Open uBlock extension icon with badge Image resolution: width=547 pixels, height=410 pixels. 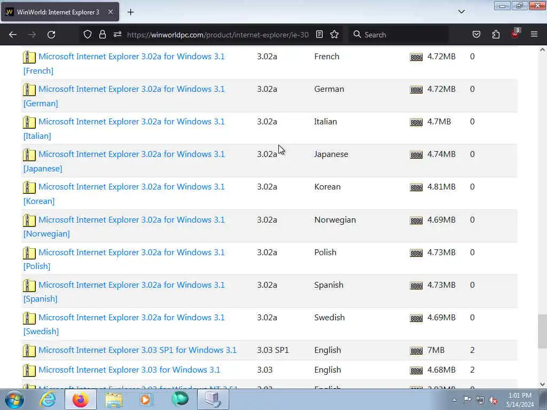(x=515, y=34)
